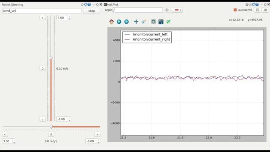270x152 pixels.
Task: Click the 0.20 m/s speed label
Action: point(62,68)
